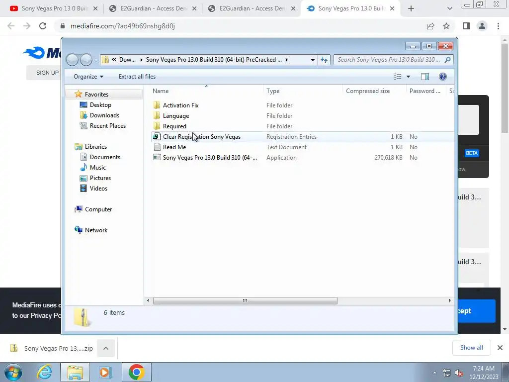Launch Internet Explorer from the taskbar

tap(44, 372)
